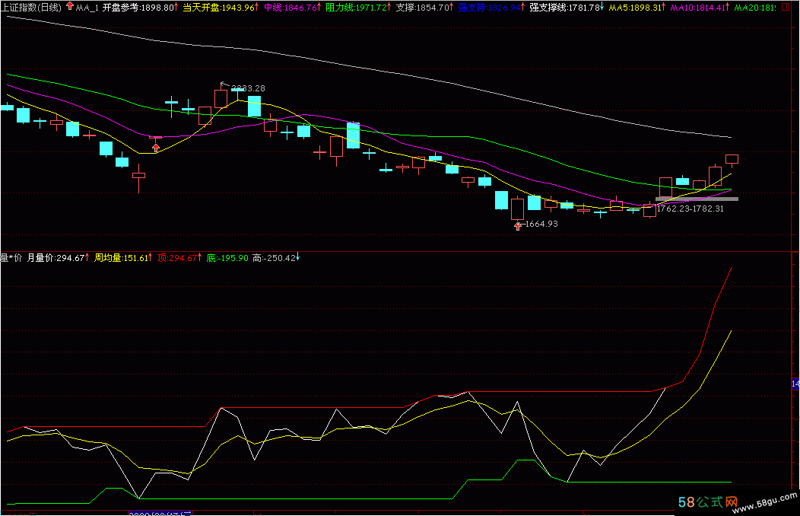Click the yellow MA5:1898.31 label
The height and width of the screenshot is (516, 800).
click(x=635, y=8)
